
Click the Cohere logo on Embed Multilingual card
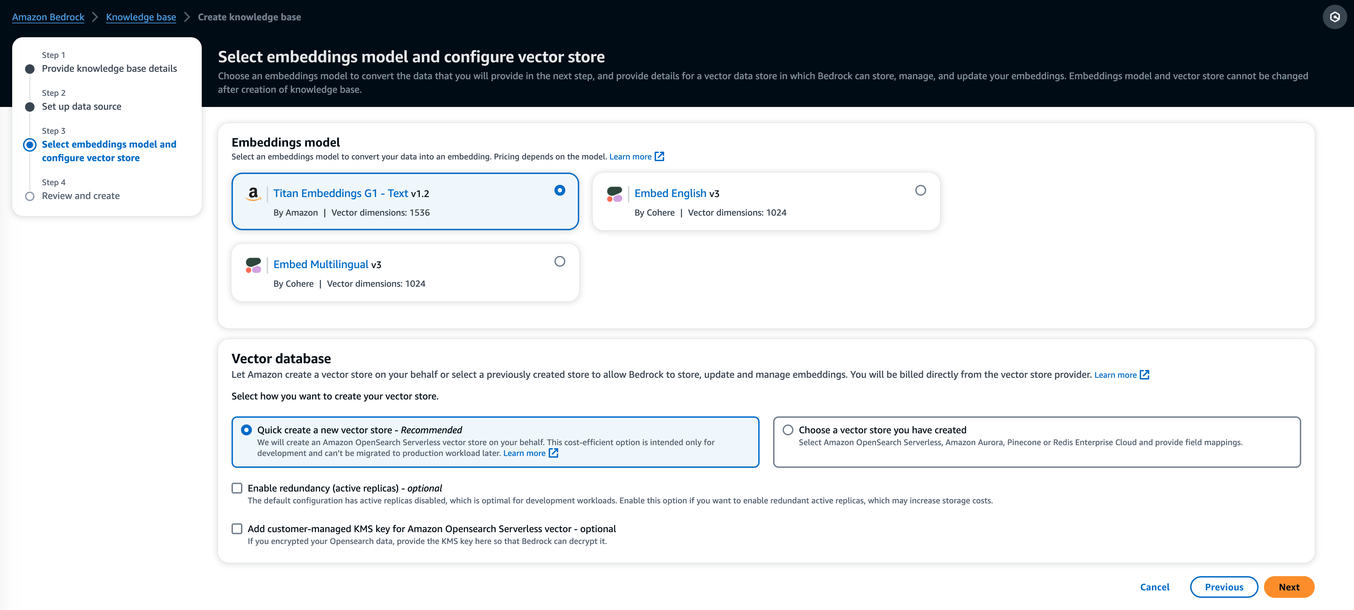tap(253, 265)
